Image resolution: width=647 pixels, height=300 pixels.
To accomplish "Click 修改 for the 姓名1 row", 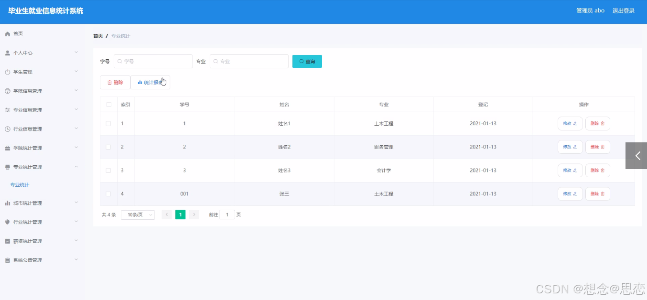I will click(570, 124).
